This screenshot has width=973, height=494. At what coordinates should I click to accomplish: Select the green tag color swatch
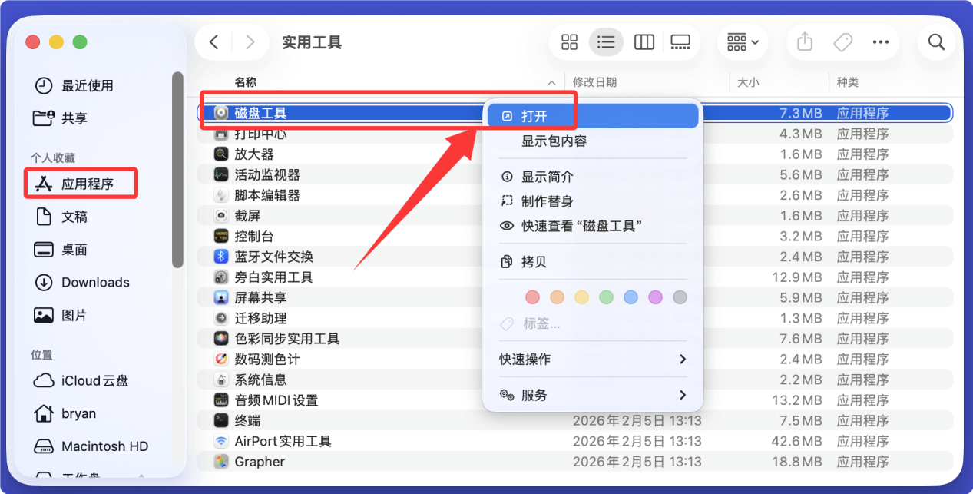607,297
